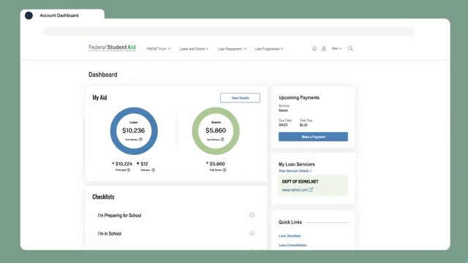Click the help icon next to Pell Grant

point(224,170)
